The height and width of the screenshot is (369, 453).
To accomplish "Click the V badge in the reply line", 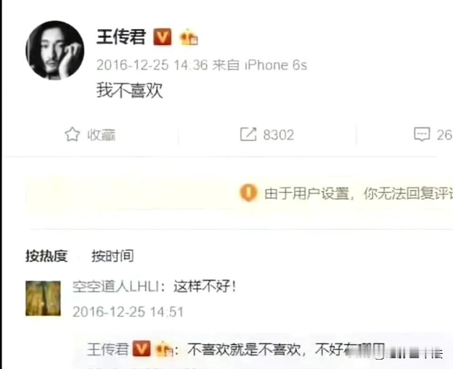I will click(141, 349).
